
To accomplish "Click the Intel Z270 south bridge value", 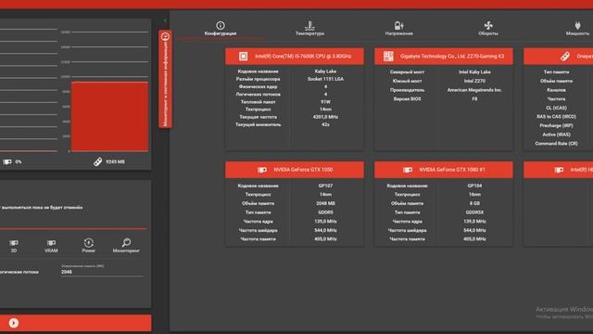I will click(474, 81).
